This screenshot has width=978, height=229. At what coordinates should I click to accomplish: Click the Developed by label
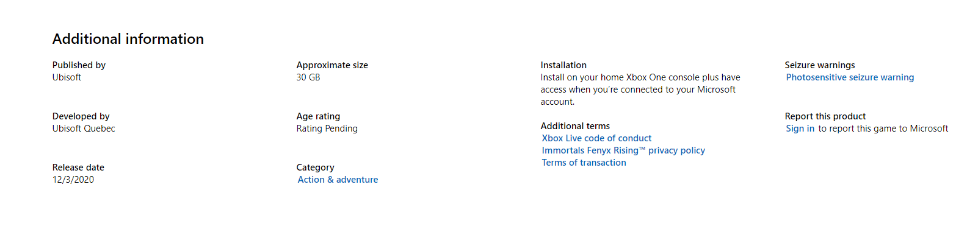click(81, 116)
